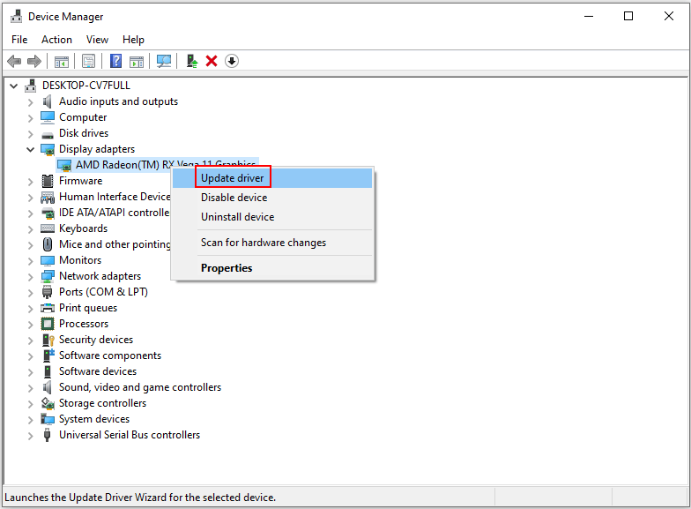Image resolution: width=691 pixels, height=509 pixels.
Task: Select the System devices label
Action: [94, 419]
